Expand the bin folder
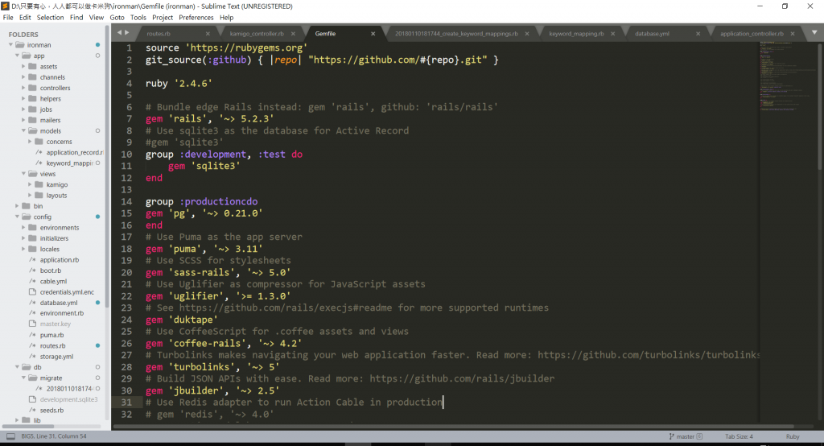Image resolution: width=824 pixels, height=446 pixels. point(17,205)
